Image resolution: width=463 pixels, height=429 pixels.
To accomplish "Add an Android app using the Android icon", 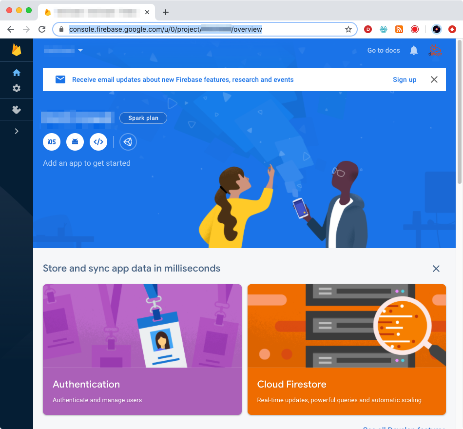I will (x=75, y=142).
